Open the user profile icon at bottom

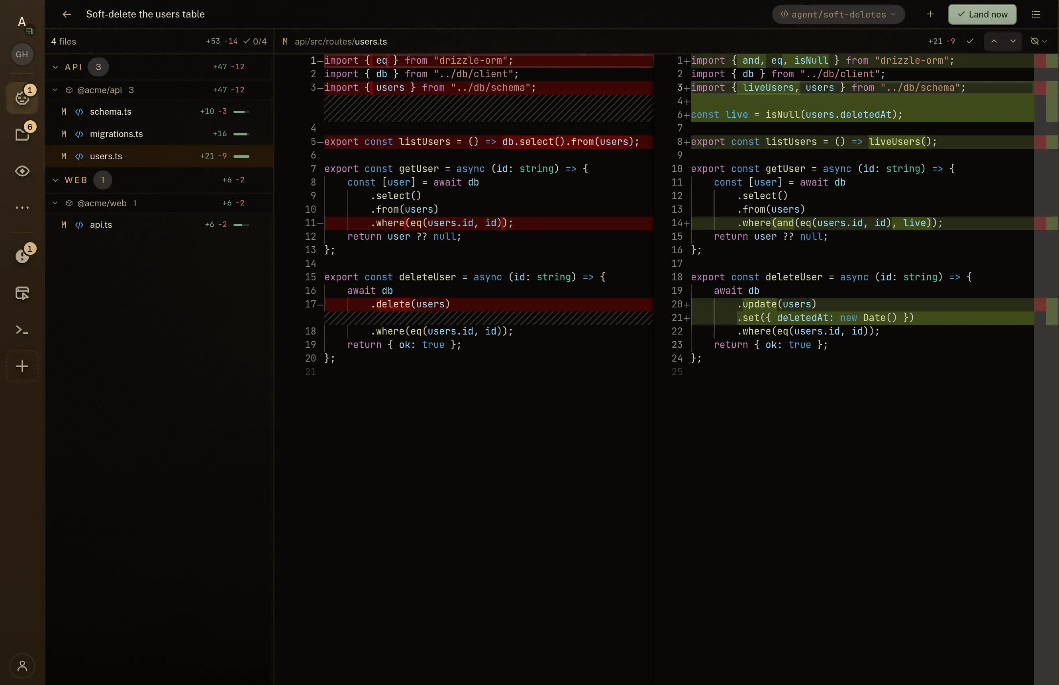[x=22, y=665]
